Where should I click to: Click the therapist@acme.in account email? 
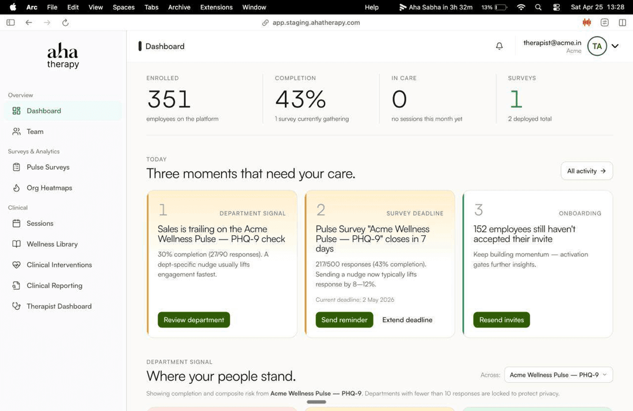552,43
